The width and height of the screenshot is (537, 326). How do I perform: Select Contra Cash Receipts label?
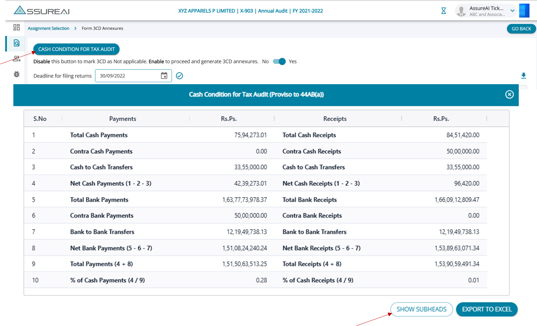point(312,151)
